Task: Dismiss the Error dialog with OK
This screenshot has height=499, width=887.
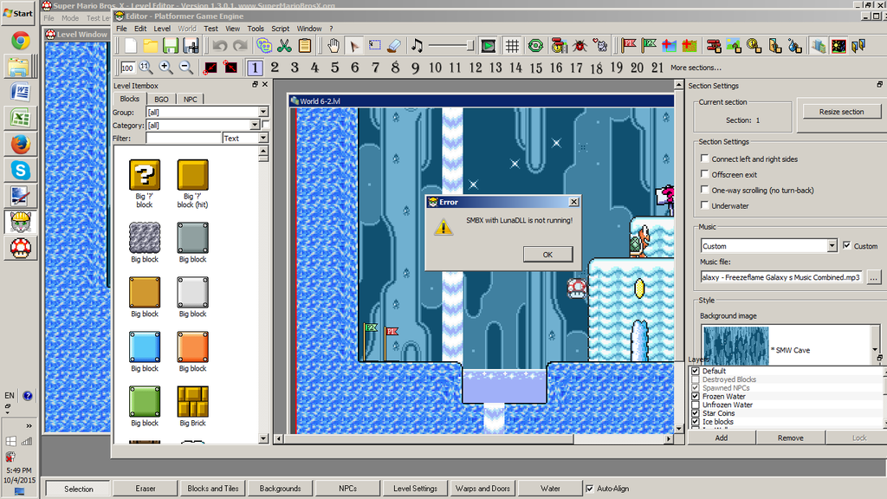Action: 547,255
